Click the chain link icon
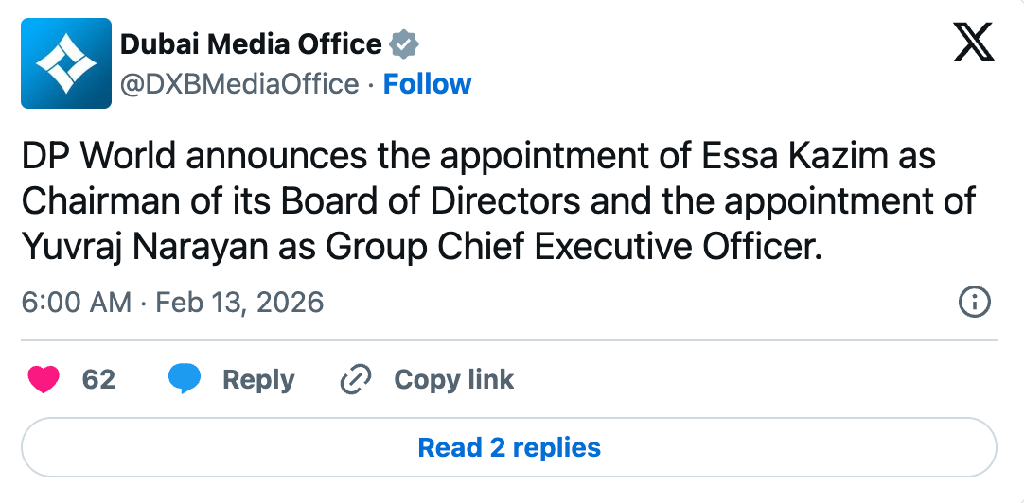The height and width of the screenshot is (503, 1024). click(x=356, y=380)
